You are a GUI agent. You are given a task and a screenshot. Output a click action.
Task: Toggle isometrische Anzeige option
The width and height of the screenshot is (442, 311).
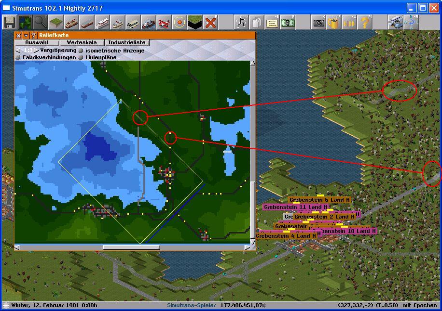pos(81,51)
